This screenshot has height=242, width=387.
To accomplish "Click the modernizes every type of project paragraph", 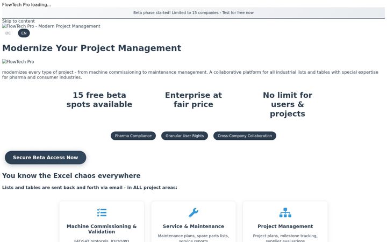I will 190,75.
